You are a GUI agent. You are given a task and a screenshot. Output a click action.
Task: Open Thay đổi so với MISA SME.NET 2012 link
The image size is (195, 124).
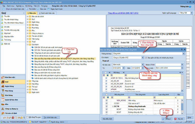click(x=123, y=13)
